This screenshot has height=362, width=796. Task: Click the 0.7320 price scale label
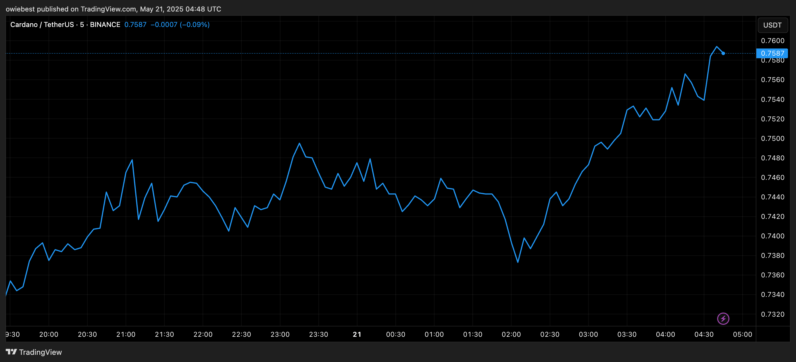(x=772, y=314)
